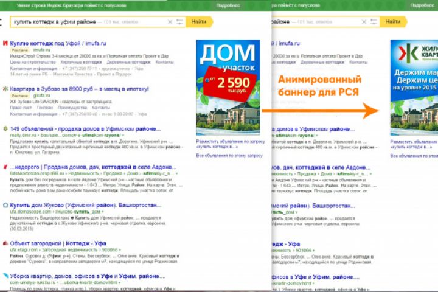Click green 'imufa.ru' address beside the 'Реклама' label
This screenshot has width=438, height=292.
41,50
